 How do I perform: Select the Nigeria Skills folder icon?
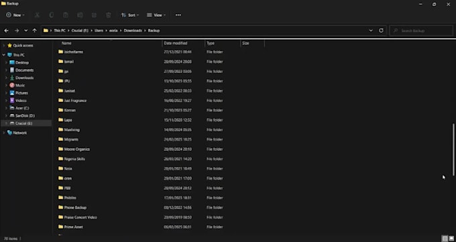pos(60,159)
